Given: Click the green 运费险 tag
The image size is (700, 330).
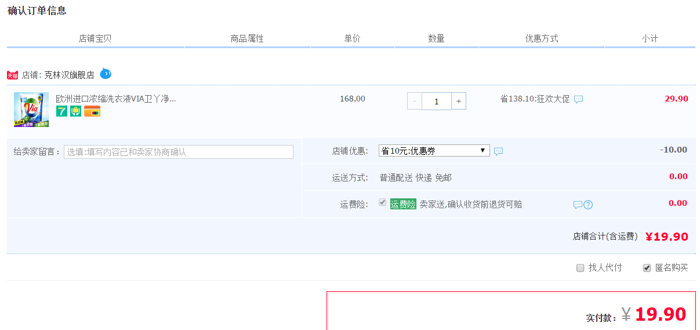Looking at the screenshot, I should [x=403, y=204].
